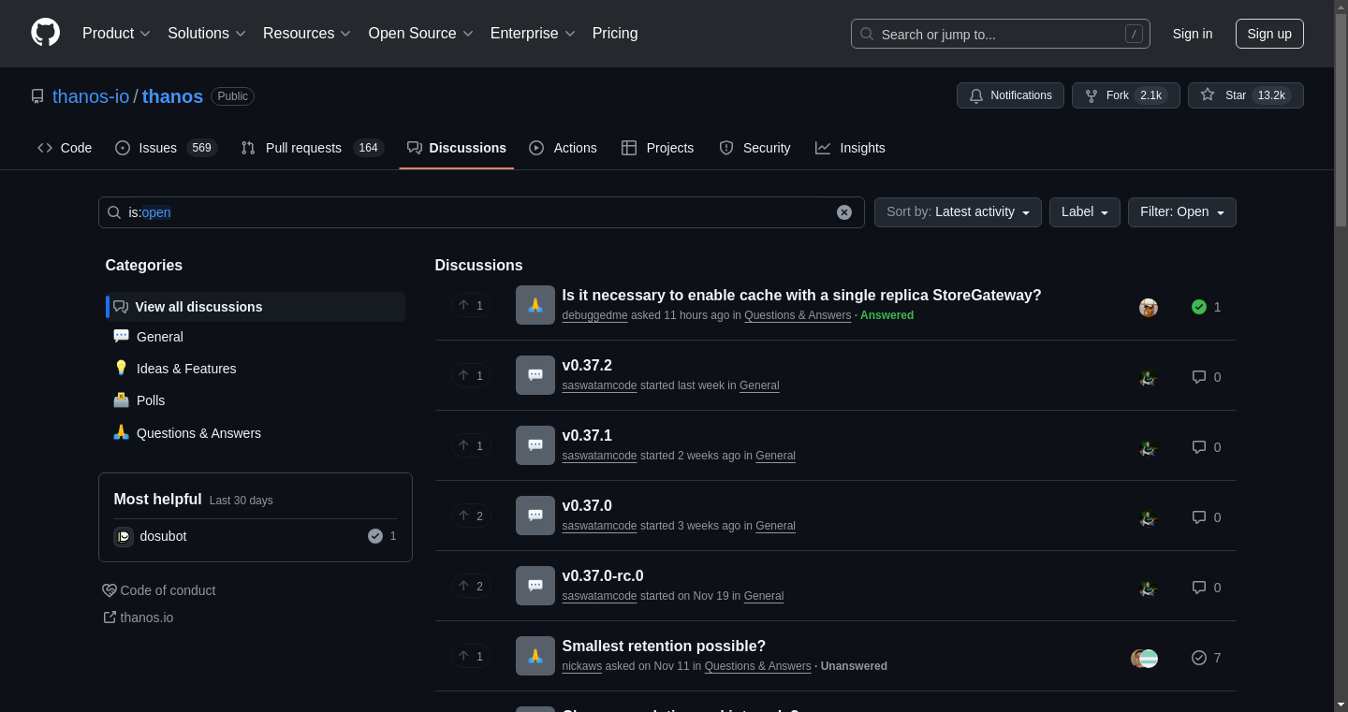
Task: Click the praying hands icon beside StoreGateway discussion
Action: pos(535,305)
